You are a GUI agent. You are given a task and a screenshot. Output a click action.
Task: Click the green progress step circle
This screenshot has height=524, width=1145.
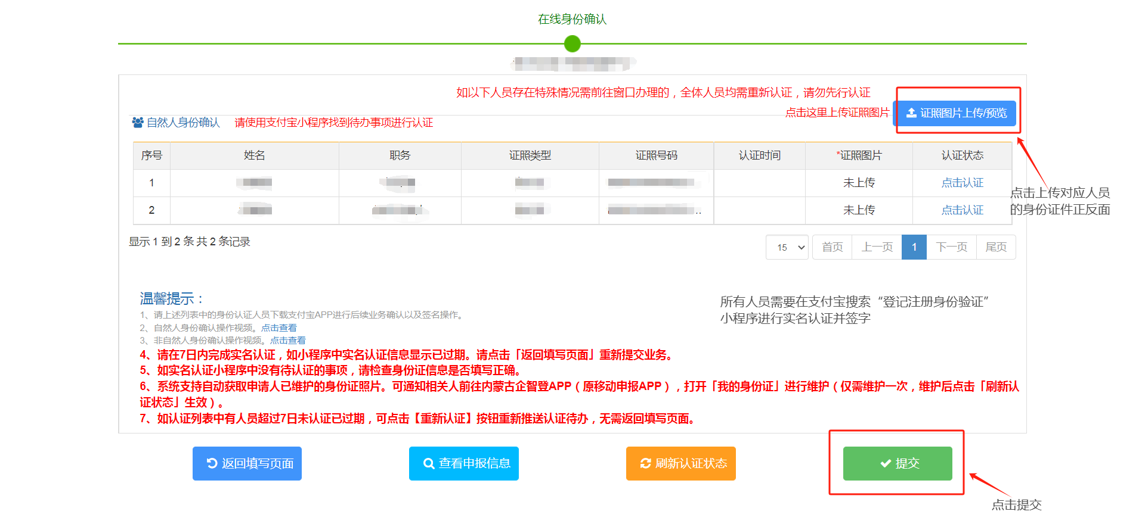pos(572,43)
